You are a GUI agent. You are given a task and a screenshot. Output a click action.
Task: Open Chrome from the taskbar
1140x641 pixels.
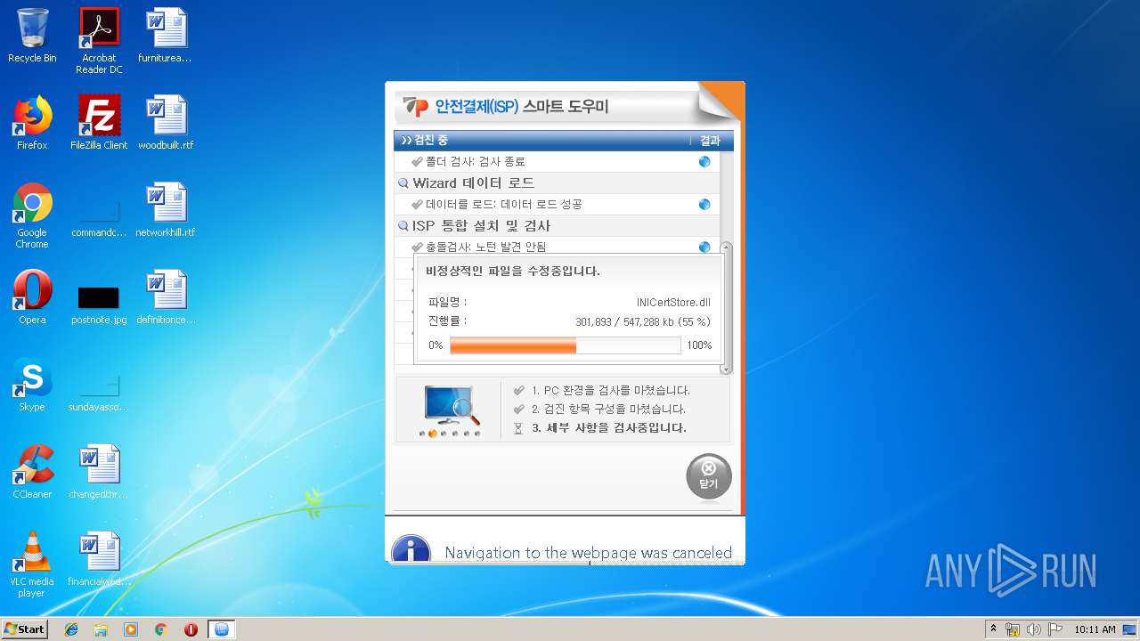(x=160, y=629)
